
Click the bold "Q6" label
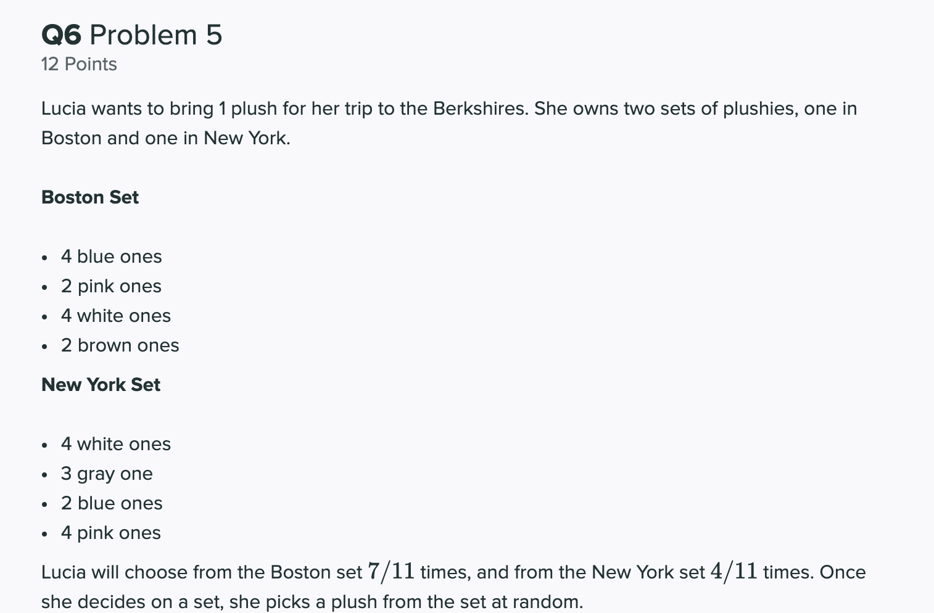coord(61,35)
